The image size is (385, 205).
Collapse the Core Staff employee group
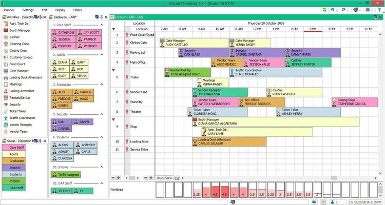click(x=102, y=25)
